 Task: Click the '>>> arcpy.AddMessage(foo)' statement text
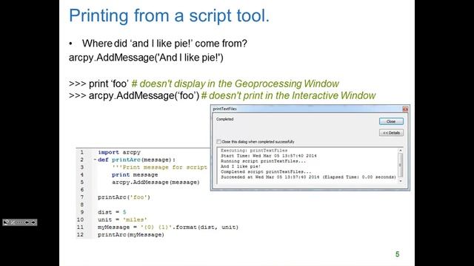tap(134, 95)
